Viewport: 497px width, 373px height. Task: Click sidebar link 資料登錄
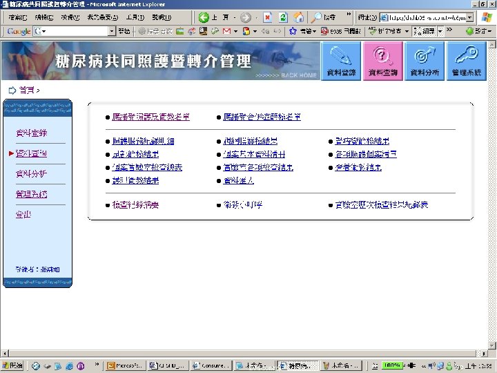[x=31, y=133]
